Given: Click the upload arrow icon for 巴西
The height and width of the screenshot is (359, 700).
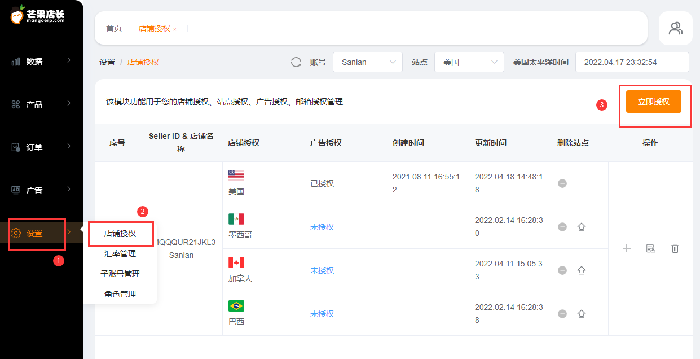Looking at the screenshot, I should coord(582,314).
